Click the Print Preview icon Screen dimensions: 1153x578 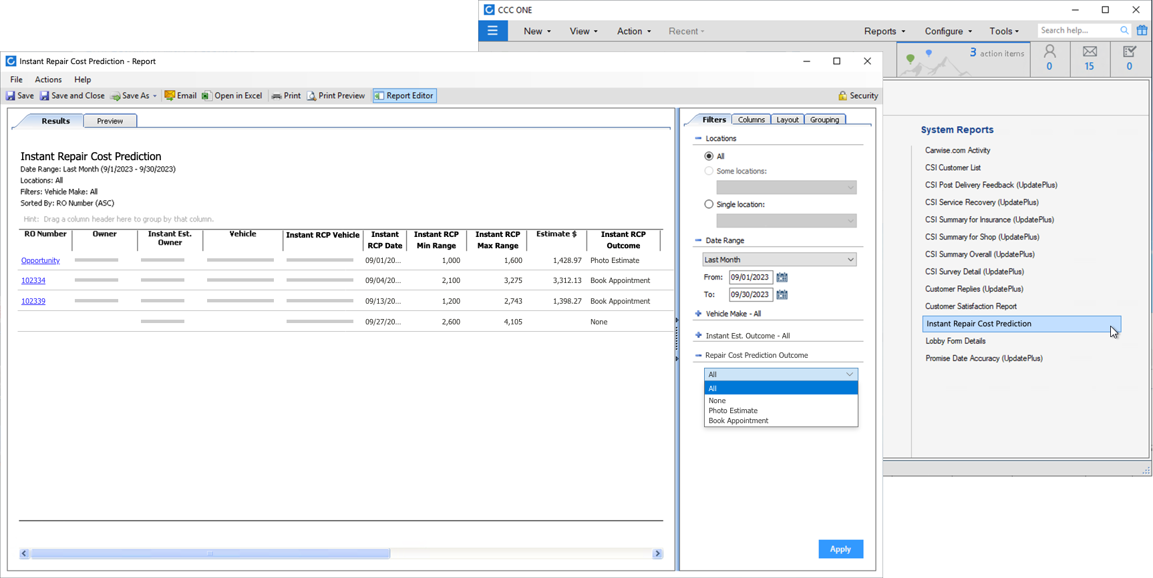(x=311, y=96)
